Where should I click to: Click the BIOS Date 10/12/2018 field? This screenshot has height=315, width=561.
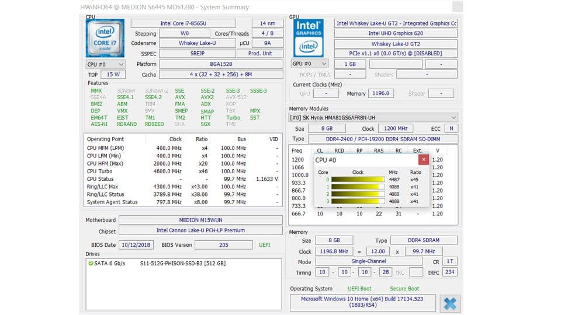point(136,244)
